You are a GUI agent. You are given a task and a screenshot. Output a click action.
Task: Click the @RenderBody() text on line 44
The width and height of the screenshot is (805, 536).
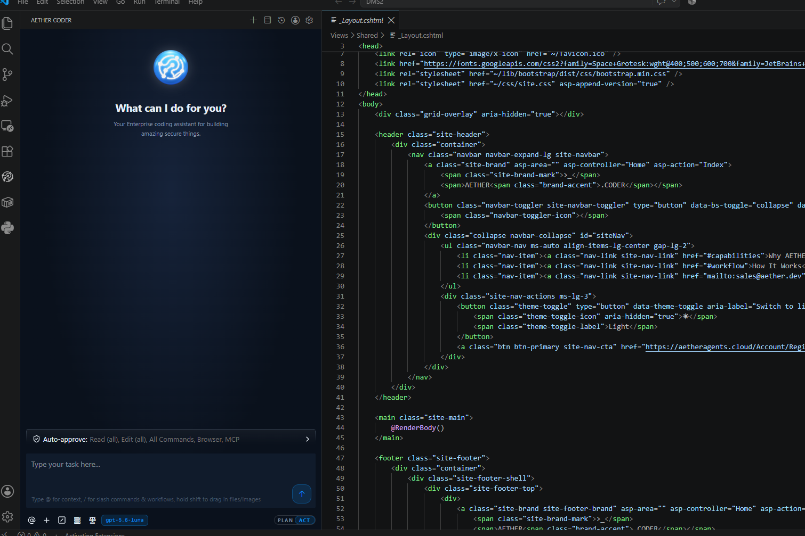(x=417, y=428)
